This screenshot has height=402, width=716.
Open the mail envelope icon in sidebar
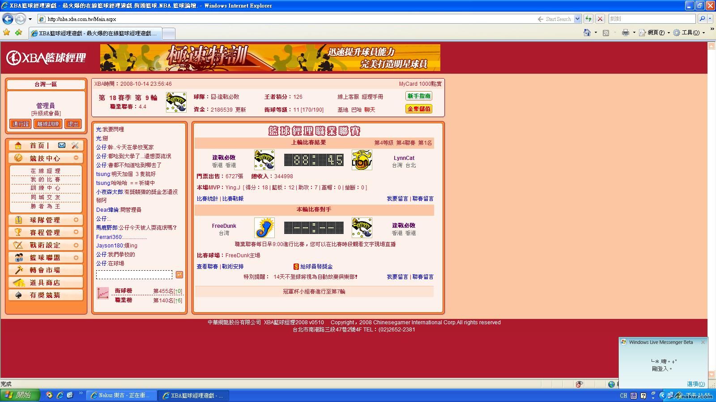62,145
